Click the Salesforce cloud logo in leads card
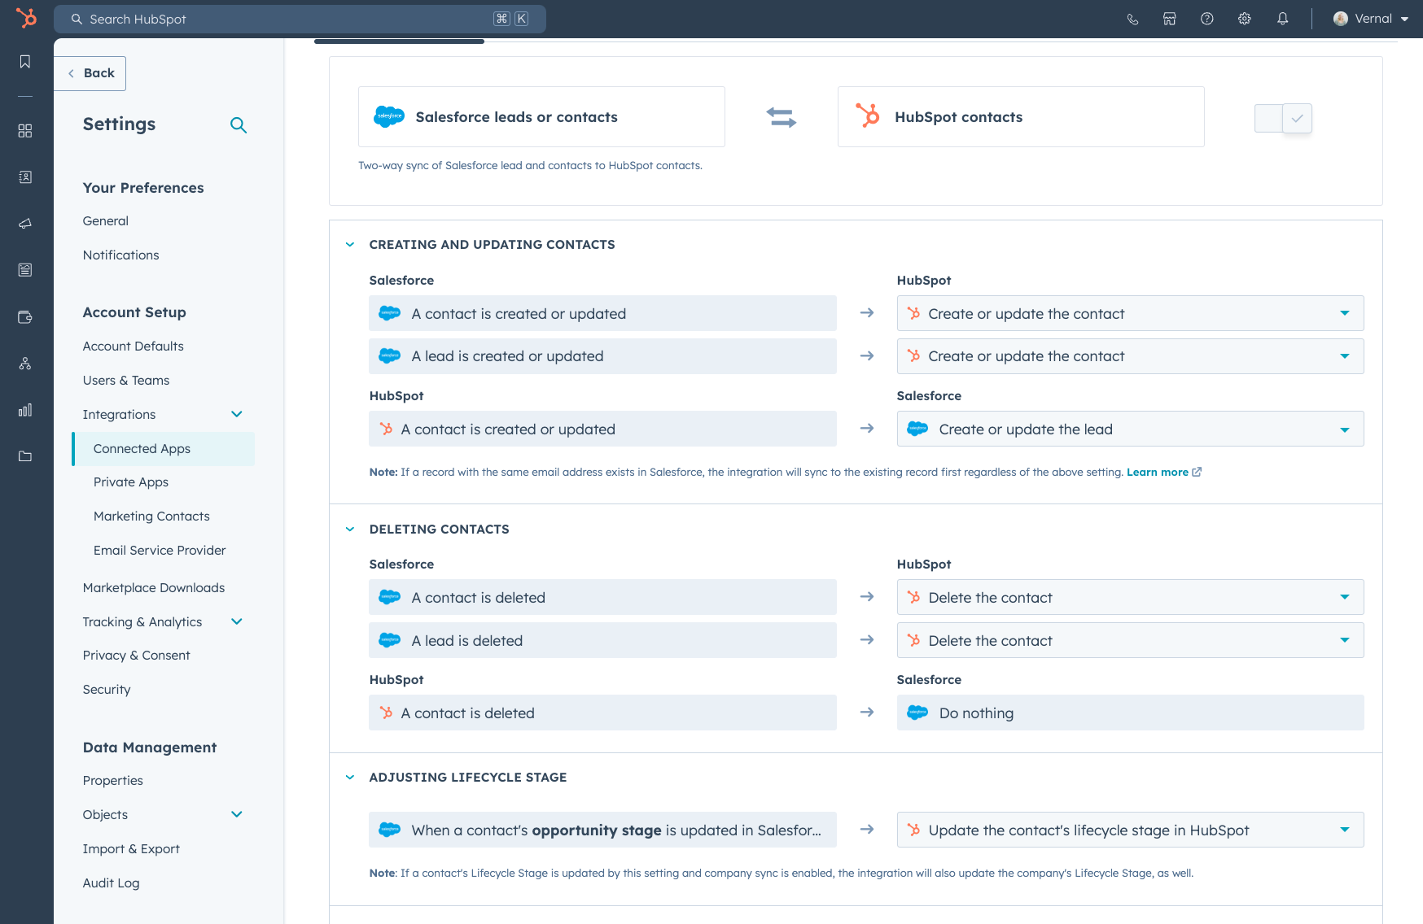Screen dimensions: 1423x924 tap(389, 116)
